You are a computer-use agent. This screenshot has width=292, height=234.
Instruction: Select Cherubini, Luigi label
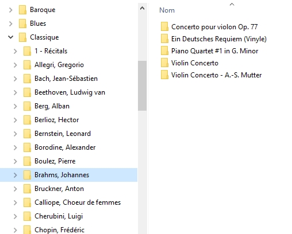tap(59, 216)
